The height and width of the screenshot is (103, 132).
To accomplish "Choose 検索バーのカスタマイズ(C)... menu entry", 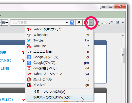I will (60, 97).
